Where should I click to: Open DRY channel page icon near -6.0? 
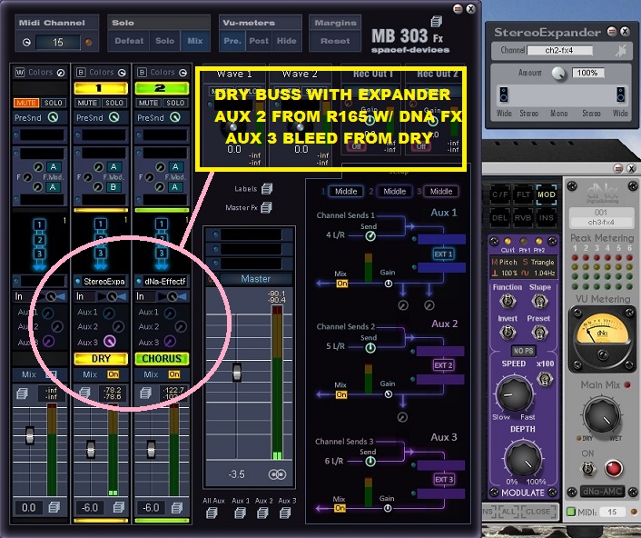pyautogui.click(x=119, y=507)
